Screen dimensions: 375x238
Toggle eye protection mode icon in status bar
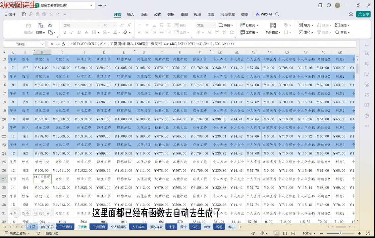[253, 233]
